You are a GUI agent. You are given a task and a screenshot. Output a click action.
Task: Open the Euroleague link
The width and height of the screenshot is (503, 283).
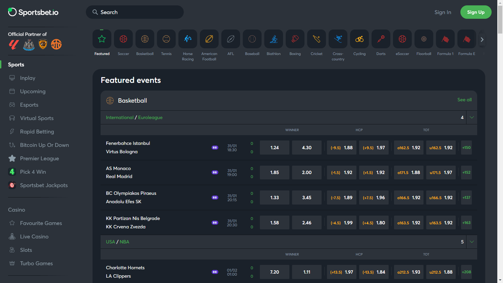point(150,117)
